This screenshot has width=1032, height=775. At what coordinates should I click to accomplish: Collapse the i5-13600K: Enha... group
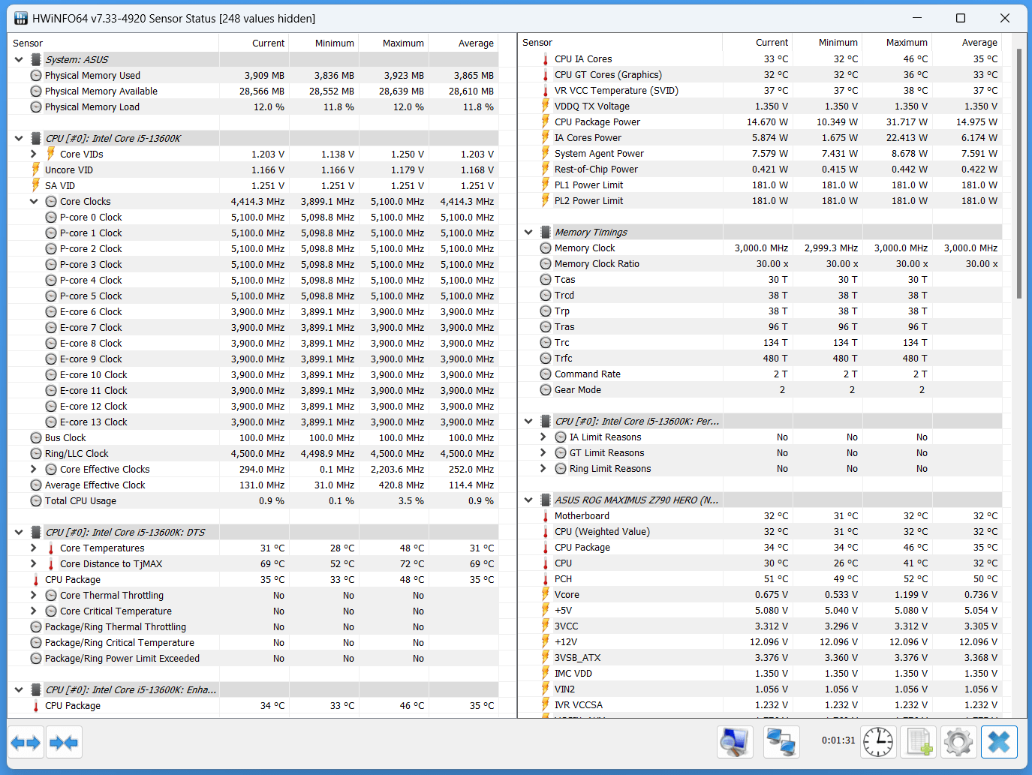(19, 689)
